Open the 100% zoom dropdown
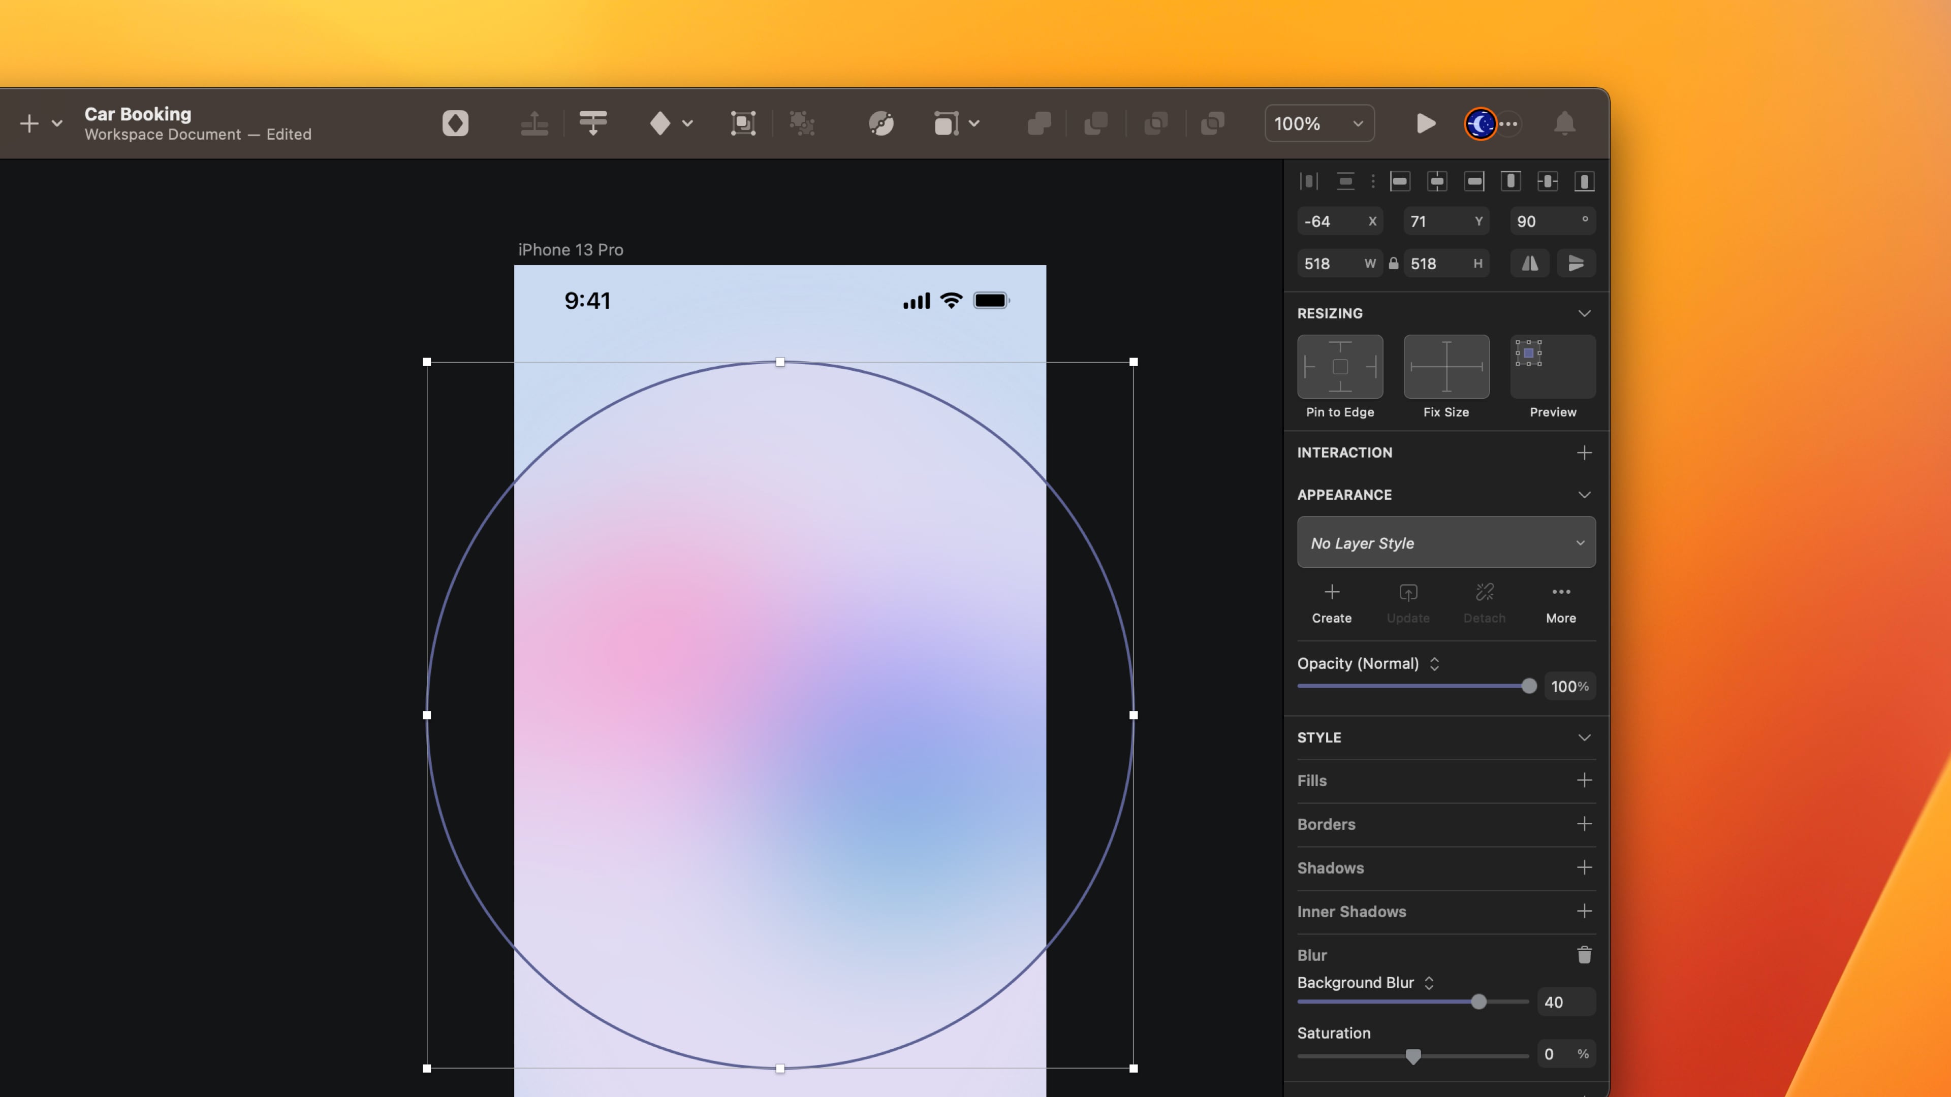Viewport: 1951px width, 1097px height. tap(1319, 122)
